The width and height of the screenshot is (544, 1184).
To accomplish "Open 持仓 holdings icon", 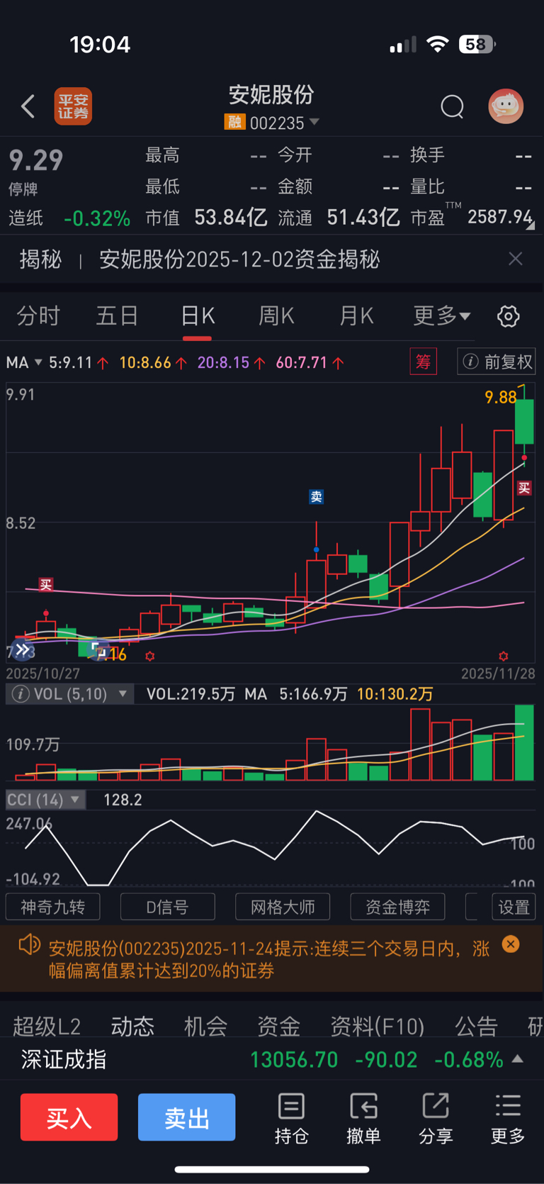I will [291, 1119].
